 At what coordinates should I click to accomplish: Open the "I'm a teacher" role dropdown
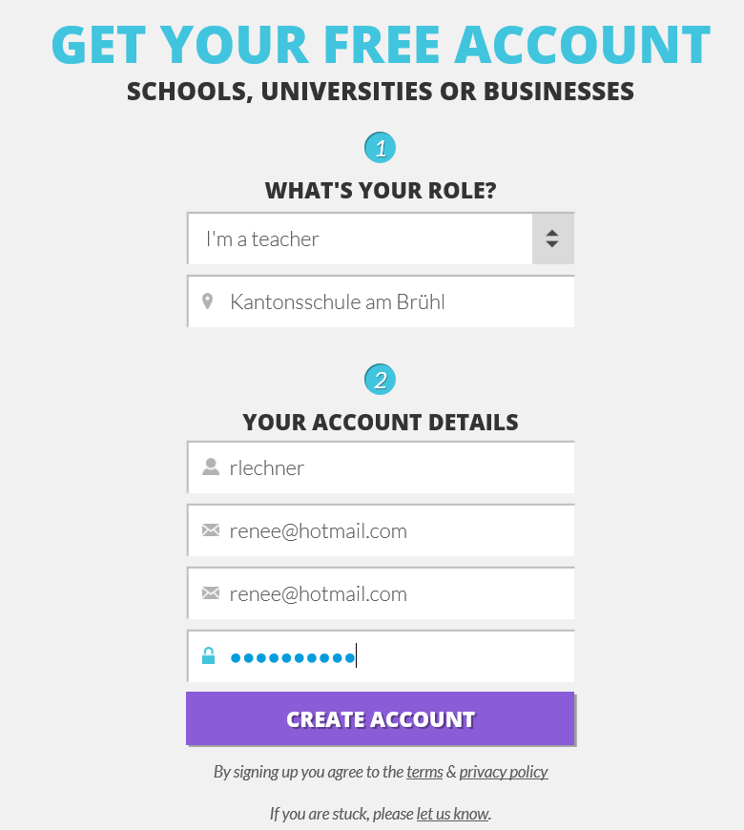tap(361, 239)
